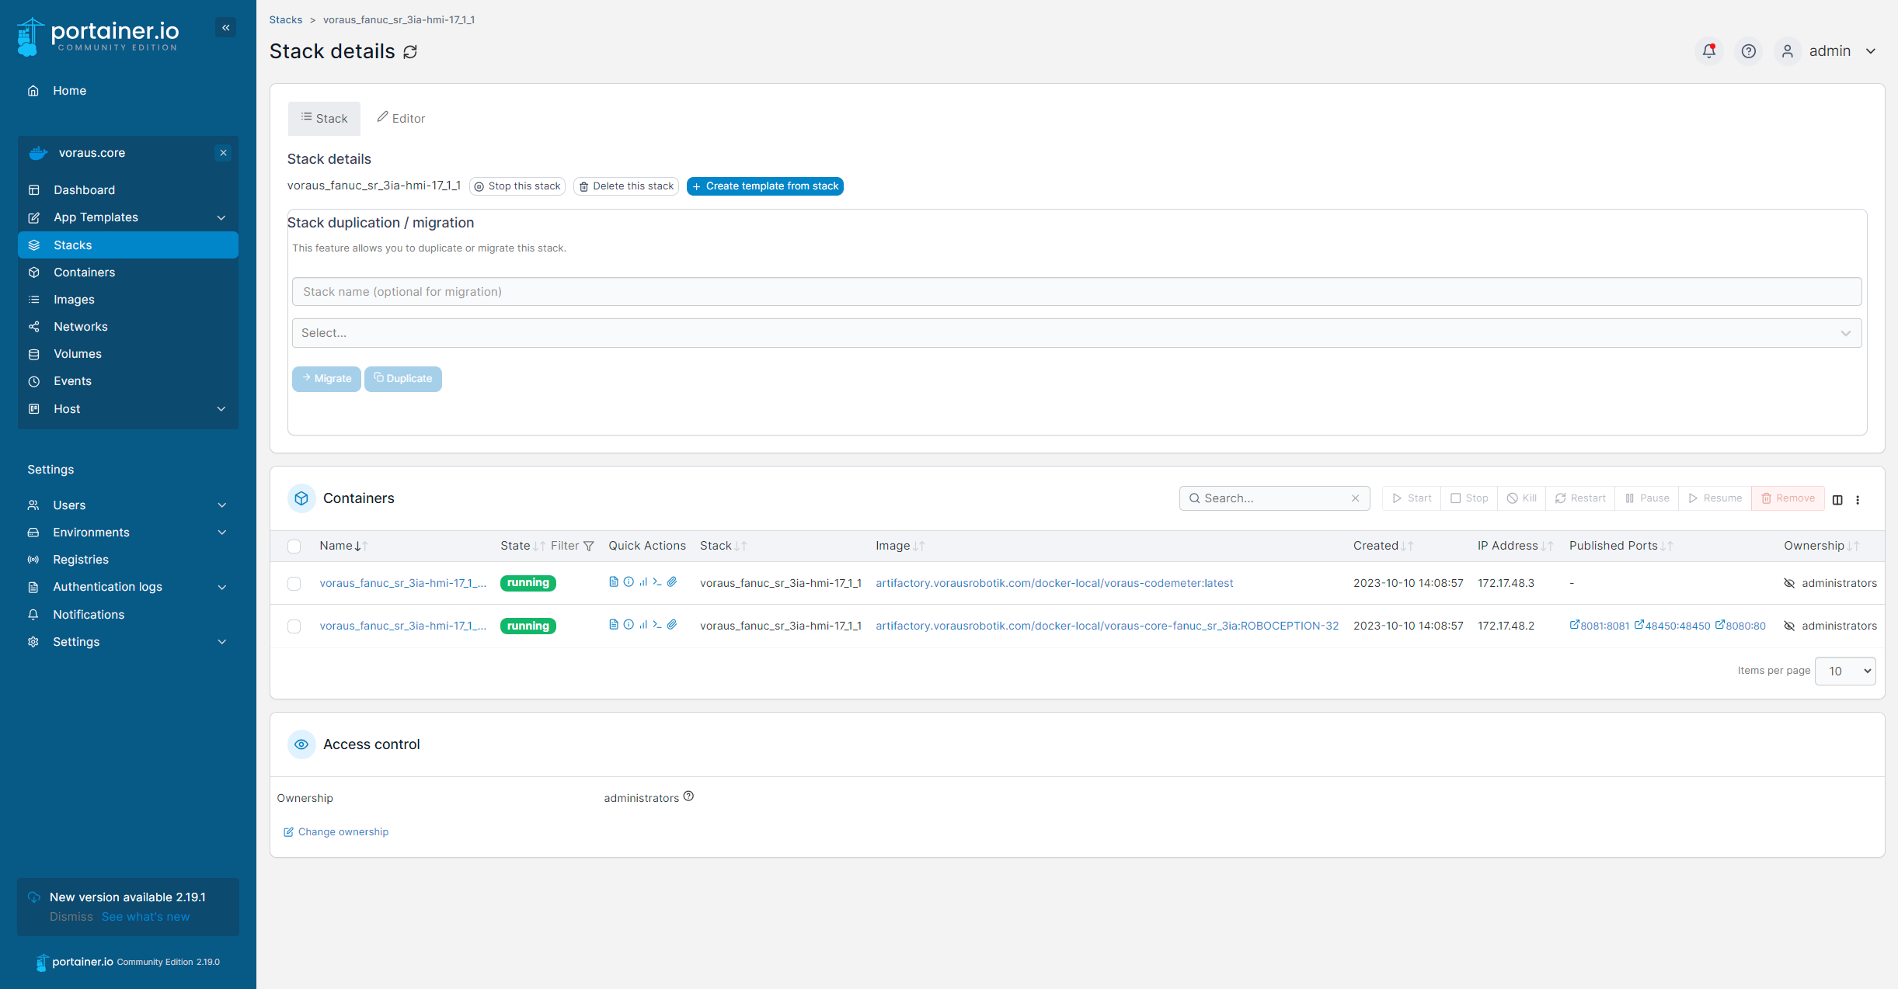Screen dimensions: 1898x989
Task: Open the help question mark icon
Action: (x=1748, y=51)
